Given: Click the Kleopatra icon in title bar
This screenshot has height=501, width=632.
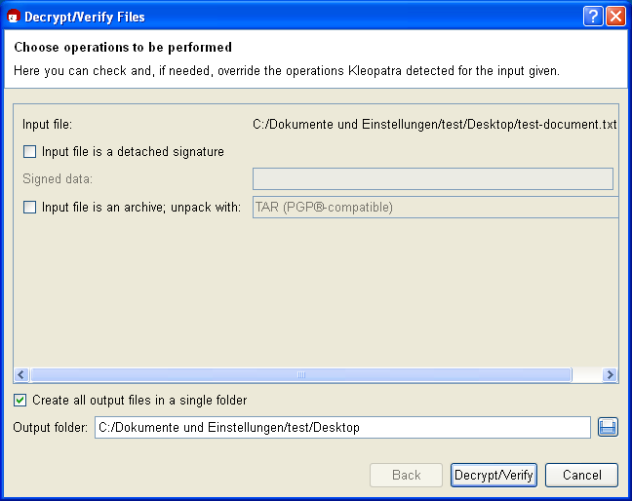Looking at the screenshot, I should pyautogui.click(x=14, y=17).
